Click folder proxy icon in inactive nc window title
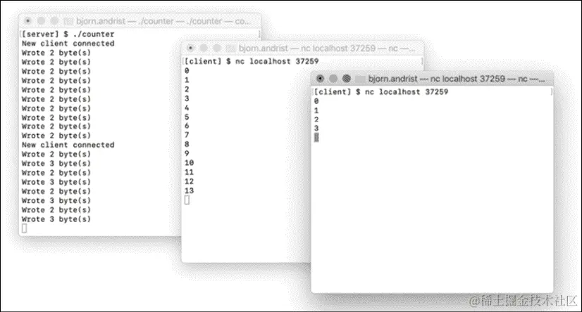 click(x=231, y=48)
